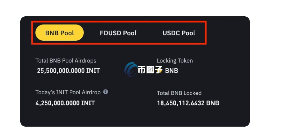The image size is (288, 139).
Task: Click INIT ticker after the 4,250,000.0000 figure
Action: 88,103
